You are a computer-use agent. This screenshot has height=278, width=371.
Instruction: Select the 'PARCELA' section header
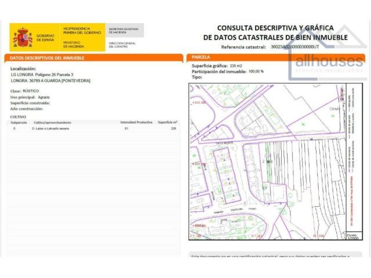click(201, 57)
